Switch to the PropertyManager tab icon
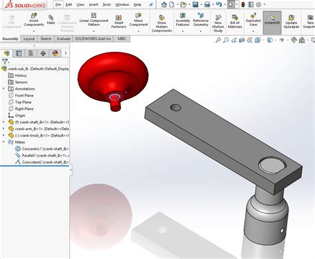 tap(19, 53)
